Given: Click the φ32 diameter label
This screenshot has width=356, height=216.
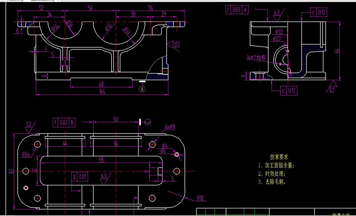Looking at the screenshot, I should [x=279, y=32].
